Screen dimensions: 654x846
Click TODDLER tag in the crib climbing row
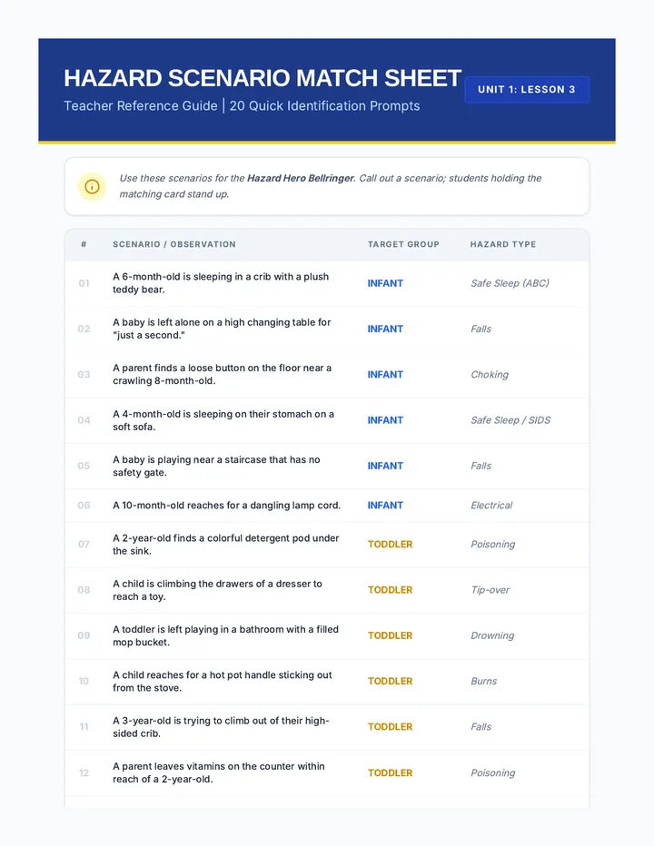(x=390, y=727)
